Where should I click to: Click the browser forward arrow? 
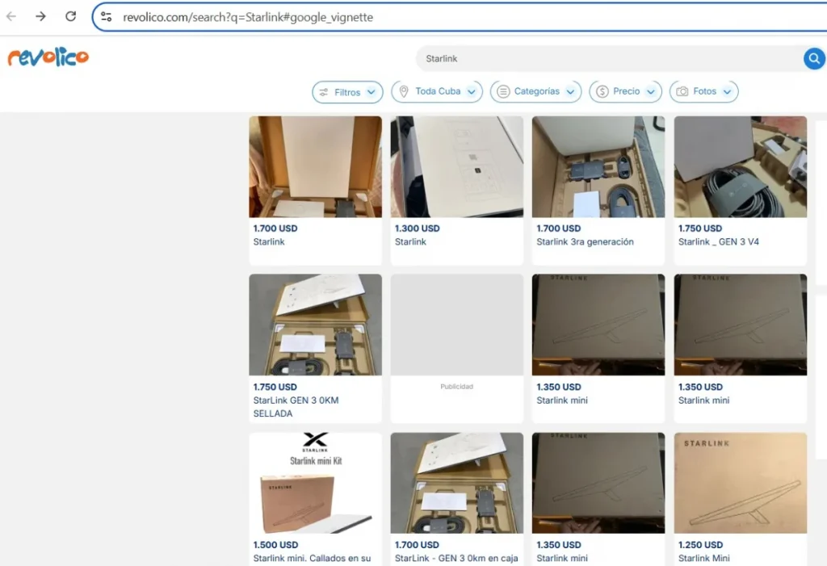pos(40,16)
